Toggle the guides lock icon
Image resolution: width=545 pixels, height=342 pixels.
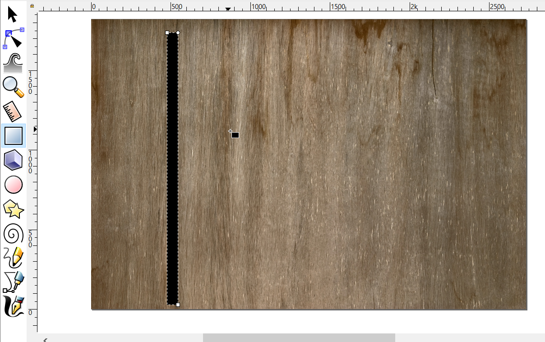(32, 5)
